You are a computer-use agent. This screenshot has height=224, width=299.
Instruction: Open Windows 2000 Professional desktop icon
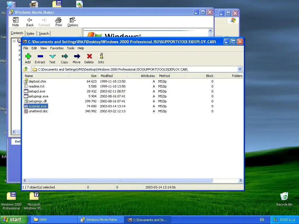coord(11,196)
